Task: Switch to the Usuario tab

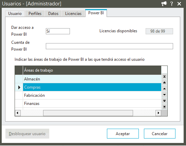Action: click(x=15, y=14)
